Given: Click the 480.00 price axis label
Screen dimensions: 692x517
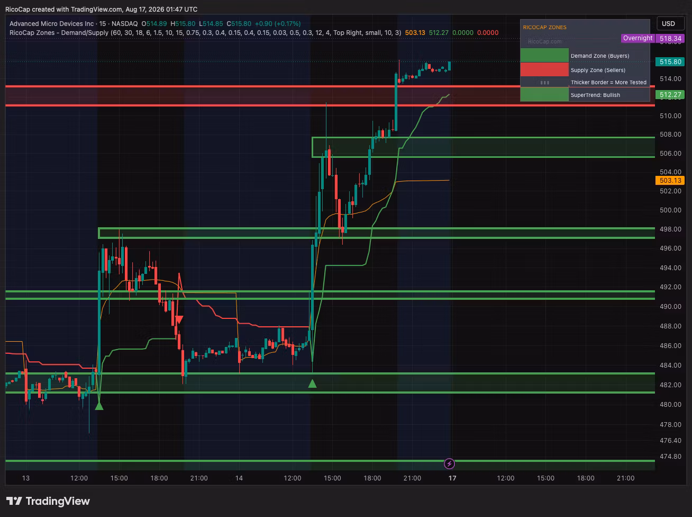Looking at the screenshot, I should click(670, 405).
